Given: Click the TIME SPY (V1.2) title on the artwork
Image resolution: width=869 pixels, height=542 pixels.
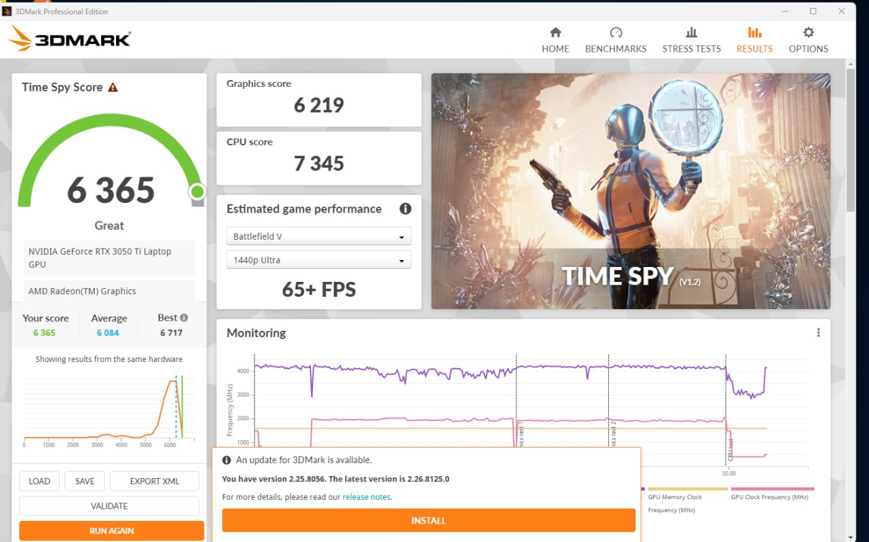Looking at the screenshot, I should [x=631, y=276].
